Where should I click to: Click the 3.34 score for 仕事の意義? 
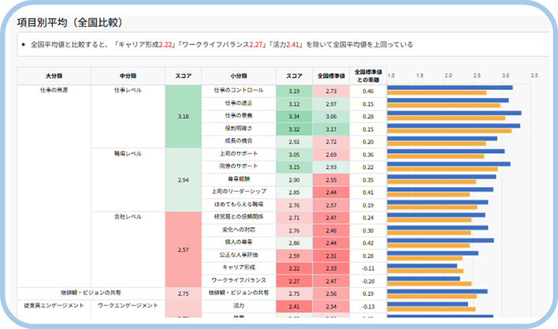(294, 117)
